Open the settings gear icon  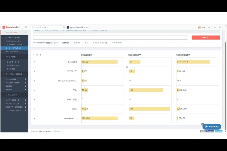[x=215, y=27]
